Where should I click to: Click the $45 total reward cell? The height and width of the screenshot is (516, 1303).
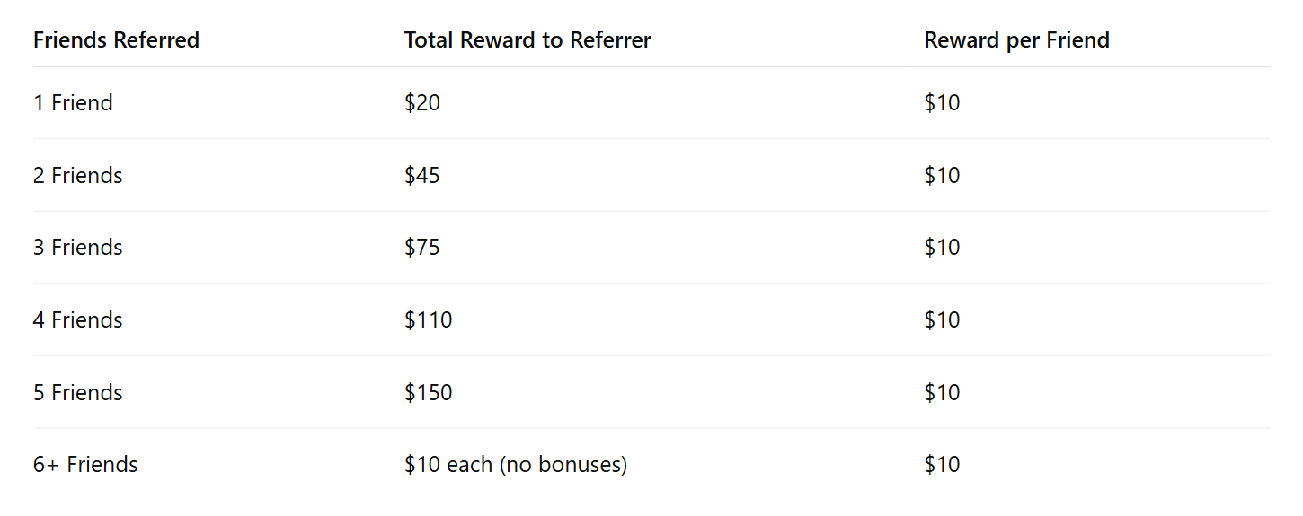(x=422, y=176)
